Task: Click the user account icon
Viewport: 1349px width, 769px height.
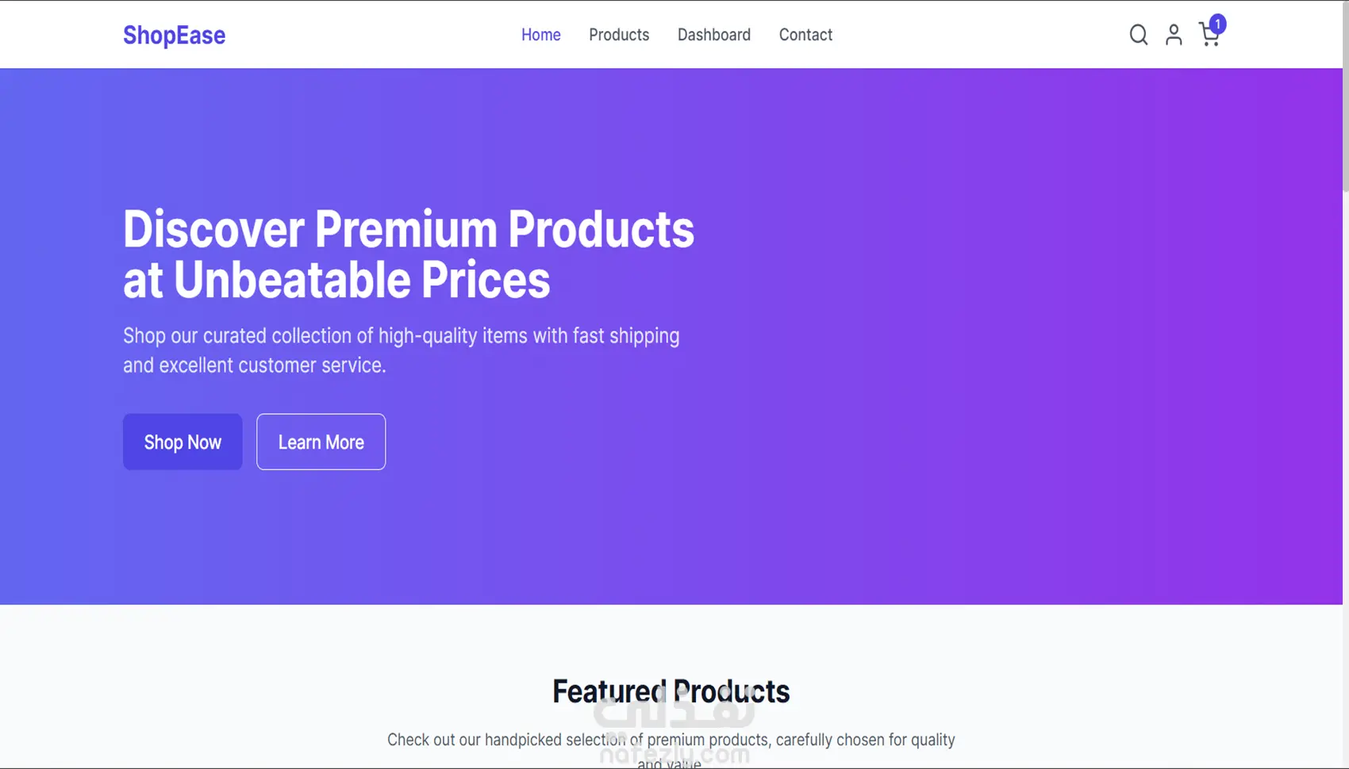Action: click(1174, 35)
